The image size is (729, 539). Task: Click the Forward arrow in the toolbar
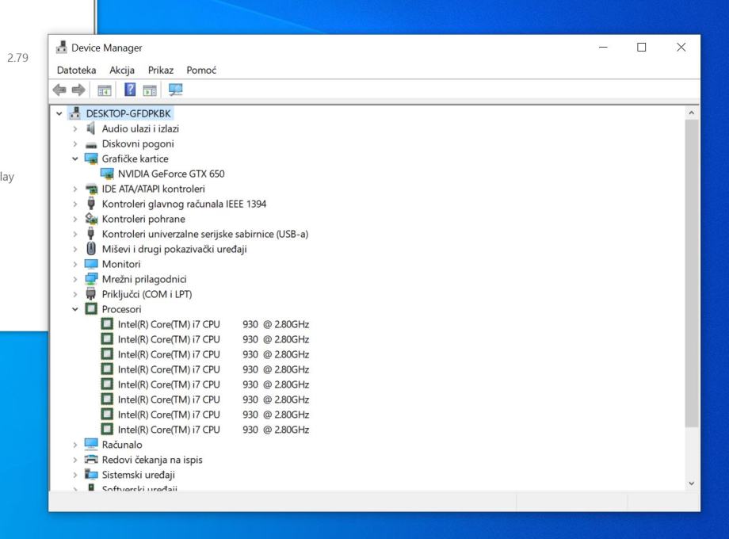click(79, 90)
